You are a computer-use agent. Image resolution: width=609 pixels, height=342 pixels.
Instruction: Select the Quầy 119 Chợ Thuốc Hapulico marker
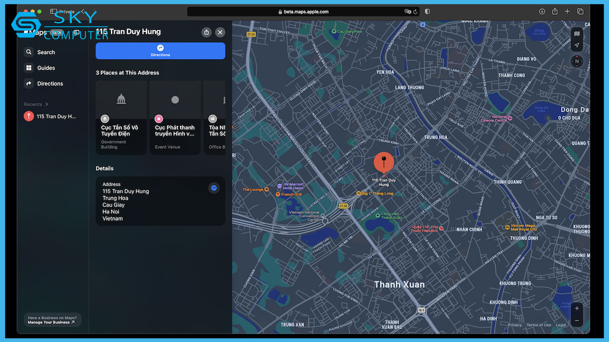coord(441,228)
